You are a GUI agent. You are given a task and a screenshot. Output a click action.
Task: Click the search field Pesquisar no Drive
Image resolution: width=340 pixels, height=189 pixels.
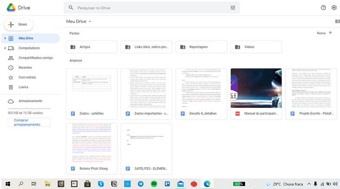point(152,8)
